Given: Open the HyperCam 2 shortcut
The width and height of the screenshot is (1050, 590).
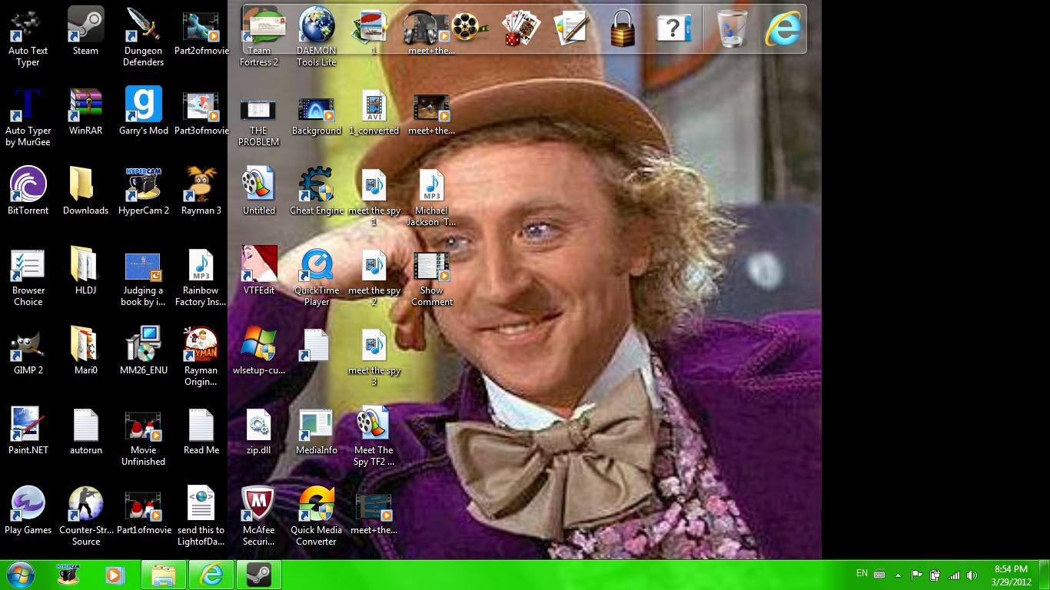Looking at the screenshot, I should click(144, 191).
